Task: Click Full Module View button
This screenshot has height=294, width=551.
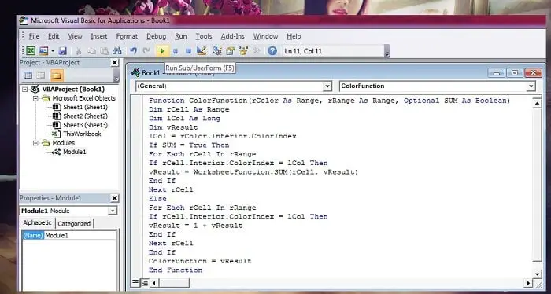Action: [144, 282]
